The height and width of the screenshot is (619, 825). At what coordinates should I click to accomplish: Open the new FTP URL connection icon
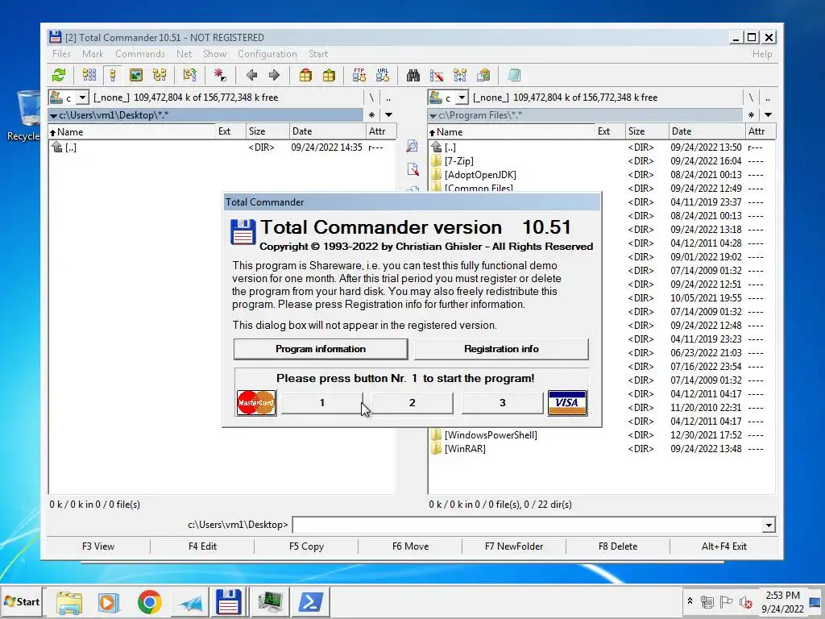tap(383, 75)
